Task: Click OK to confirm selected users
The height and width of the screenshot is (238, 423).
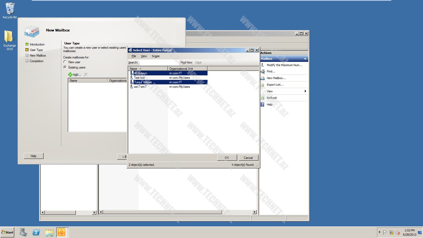Action: pos(227,158)
